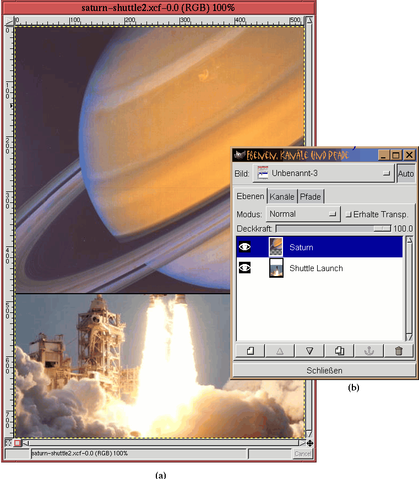This screenshot has width=419, height=479.
Task: Enable quick mask with red square icon
Action: [x=17, y=443]
